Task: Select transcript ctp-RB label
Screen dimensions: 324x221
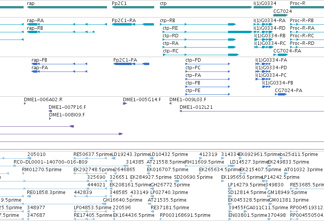Action: point(168,21)
